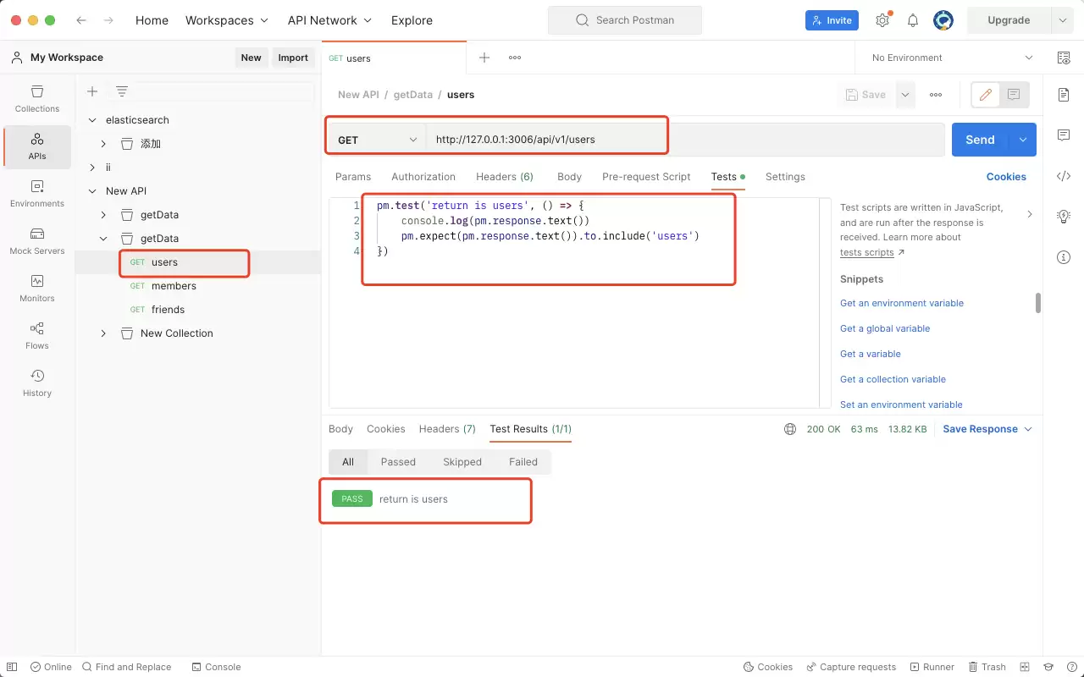Expand the ii tree node
The width and height of the screenshot is (1084, 677).
tap(93, 168)
